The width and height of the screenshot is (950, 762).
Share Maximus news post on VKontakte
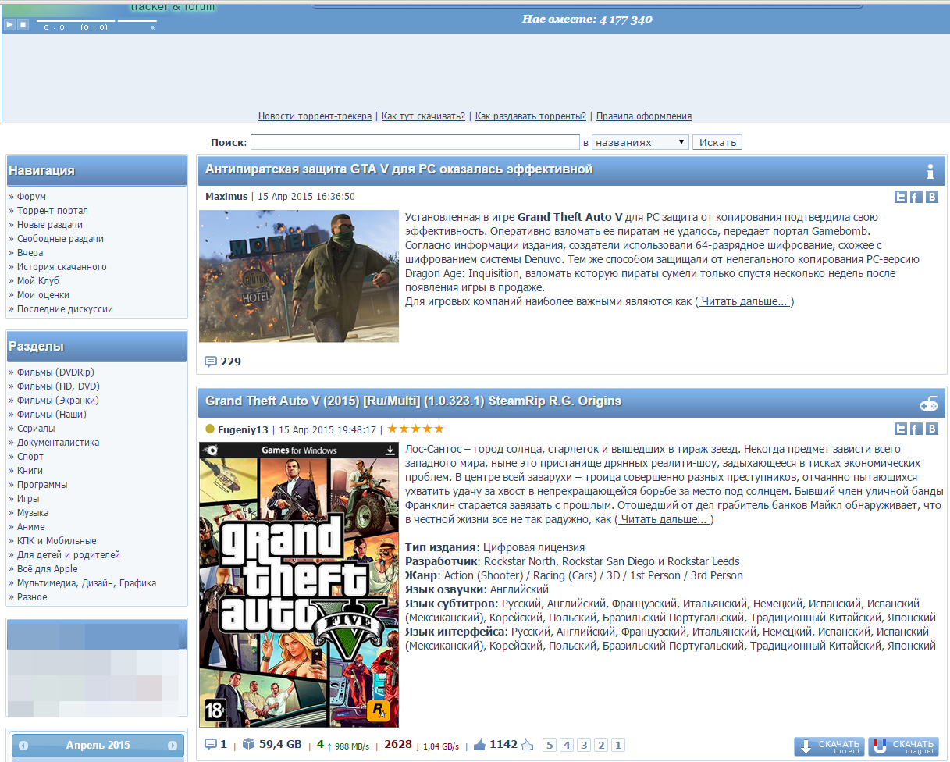pos(931,197)
